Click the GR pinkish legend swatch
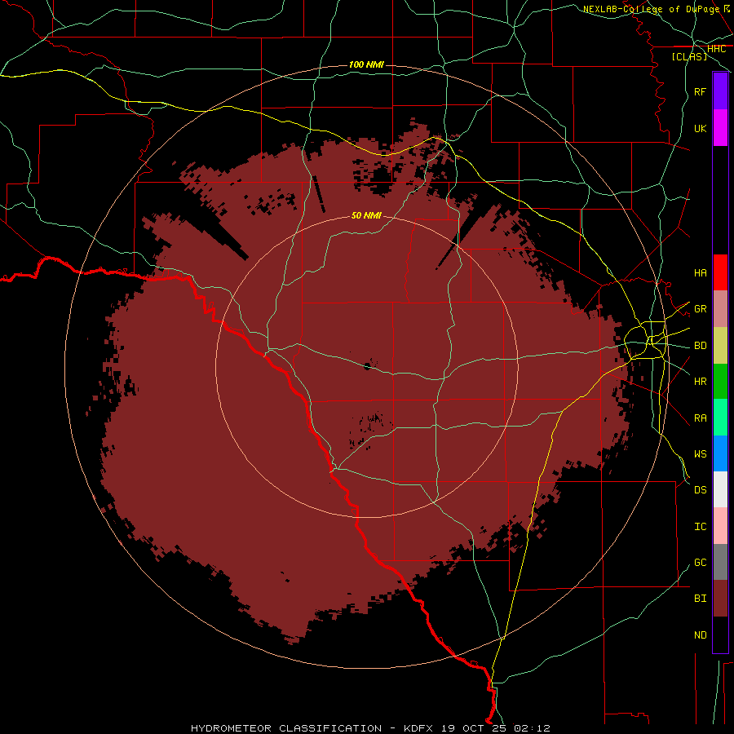 pyautogui.click(x=720, y=308)
